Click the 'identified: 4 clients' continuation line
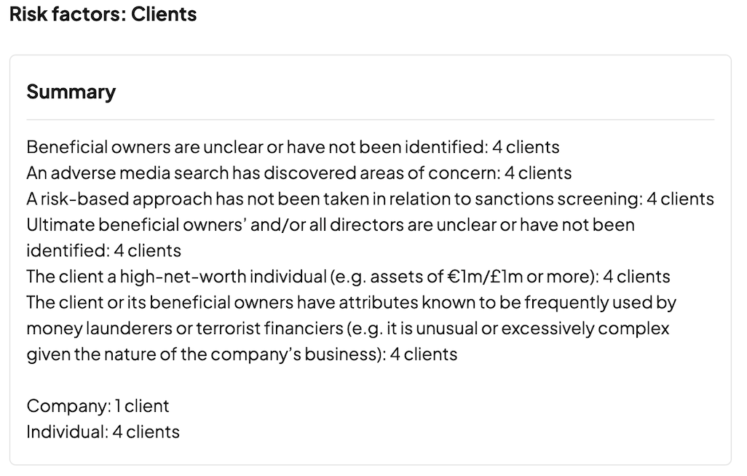The width and height of the screenshot is (747, 476). 104,250
